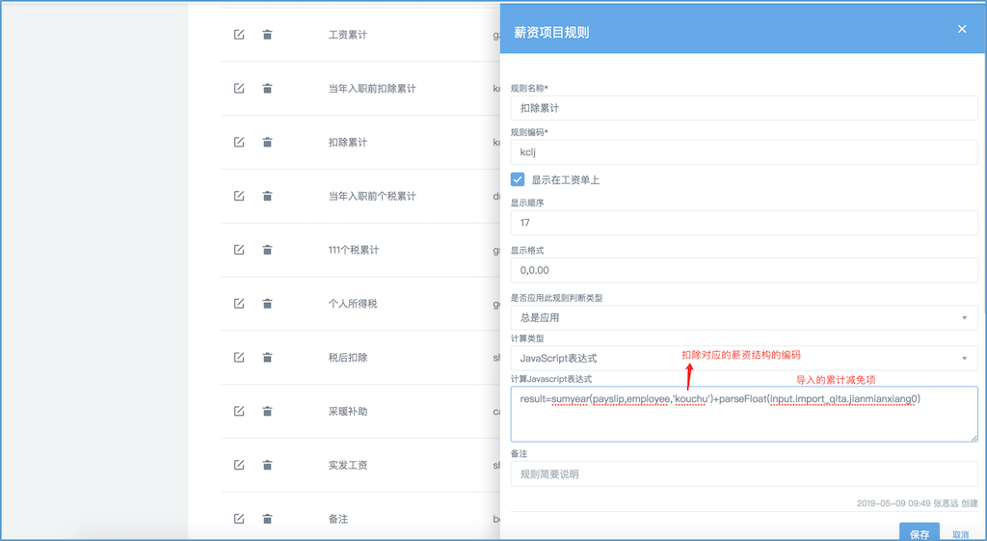This screenshot has width=987, height=541.
Task: Edit the 扣除累计 row
Action: click(239, 143)
